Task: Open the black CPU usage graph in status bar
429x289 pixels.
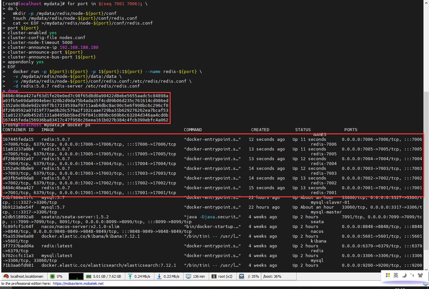Action: pos(76,276)
